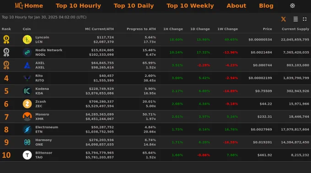Toggle fullscreen mode icon
Screen dimensions: 311x173
[305, 19]
